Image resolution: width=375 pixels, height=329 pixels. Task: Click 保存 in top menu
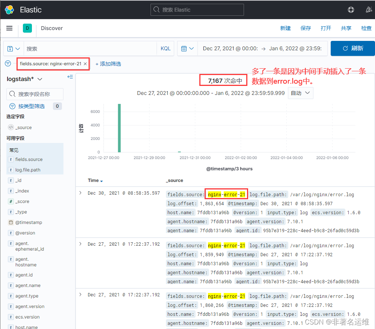(x=306, y=28)
